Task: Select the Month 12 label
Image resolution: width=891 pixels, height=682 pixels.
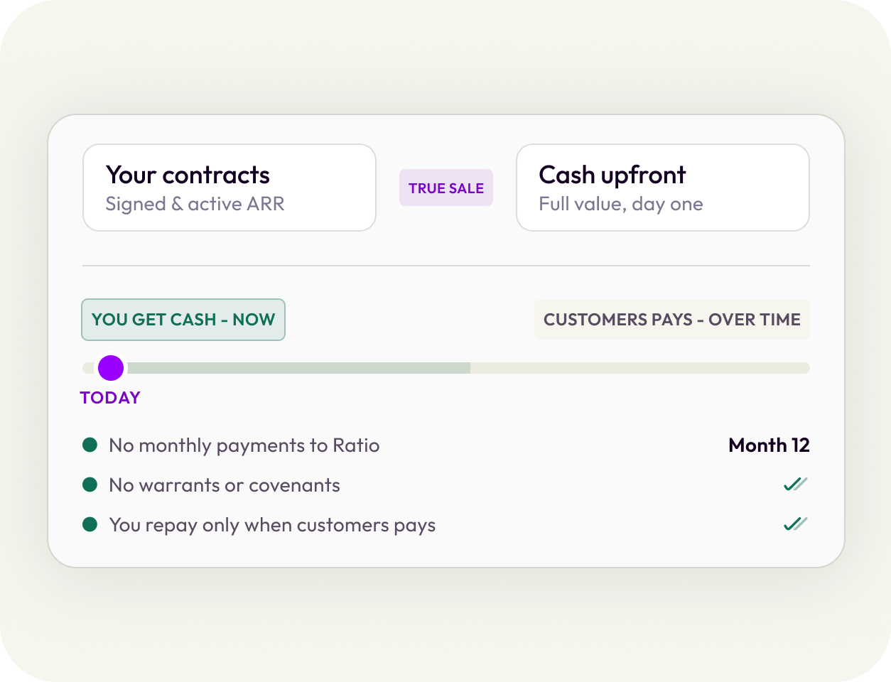Action: point(769,445)
